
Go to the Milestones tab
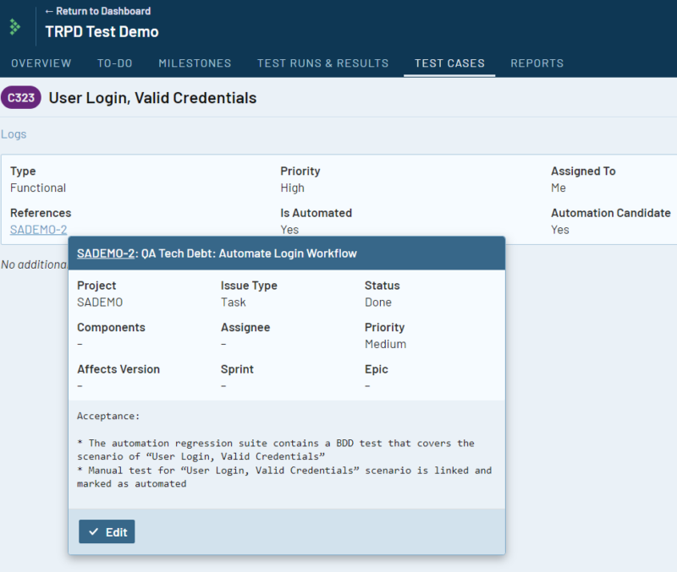pyautogui.click(x=195, y=63)
